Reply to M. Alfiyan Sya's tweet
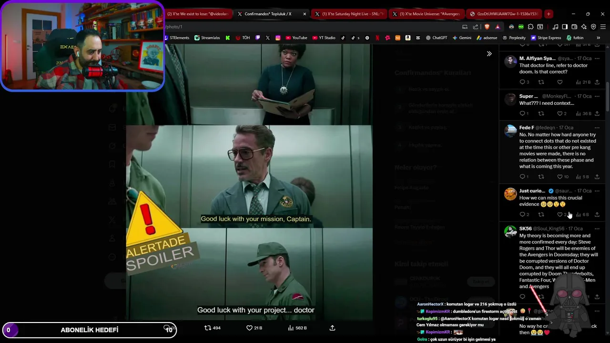Image resolution: width=610 pixels, height=343 pixels. 524,82
